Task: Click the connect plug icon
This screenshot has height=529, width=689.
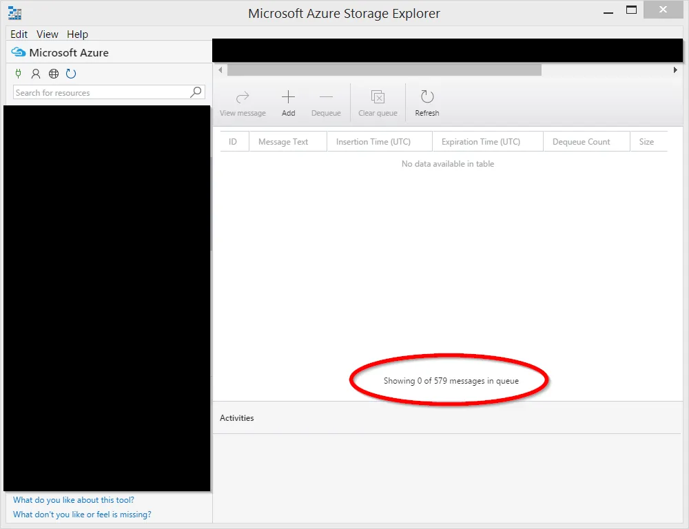Action: tap(18, 74)
